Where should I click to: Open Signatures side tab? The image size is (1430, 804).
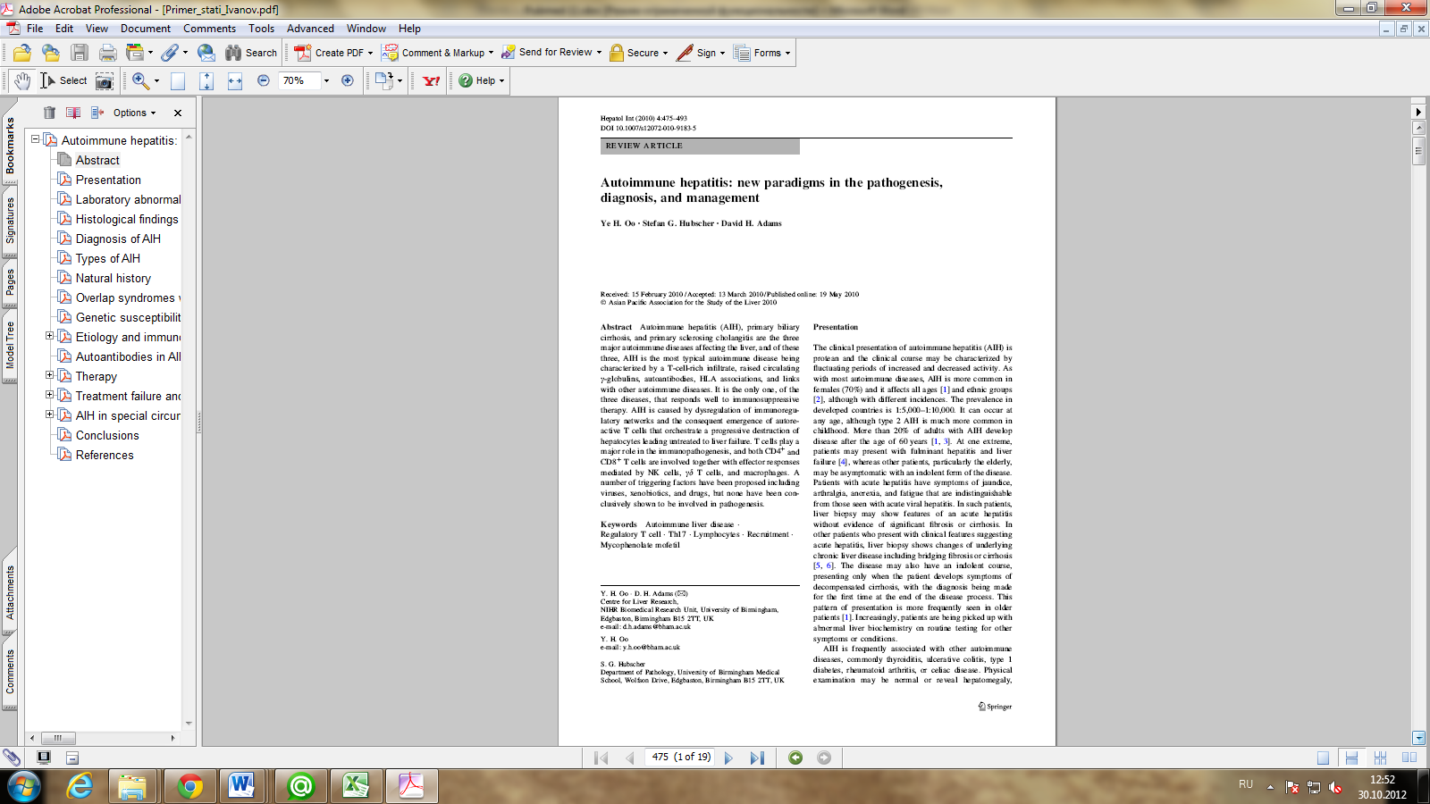coord(10,221)
